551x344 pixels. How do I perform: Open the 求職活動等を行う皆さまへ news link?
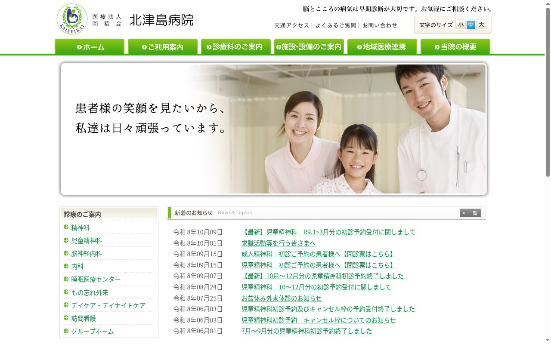[x=279, y=243]
